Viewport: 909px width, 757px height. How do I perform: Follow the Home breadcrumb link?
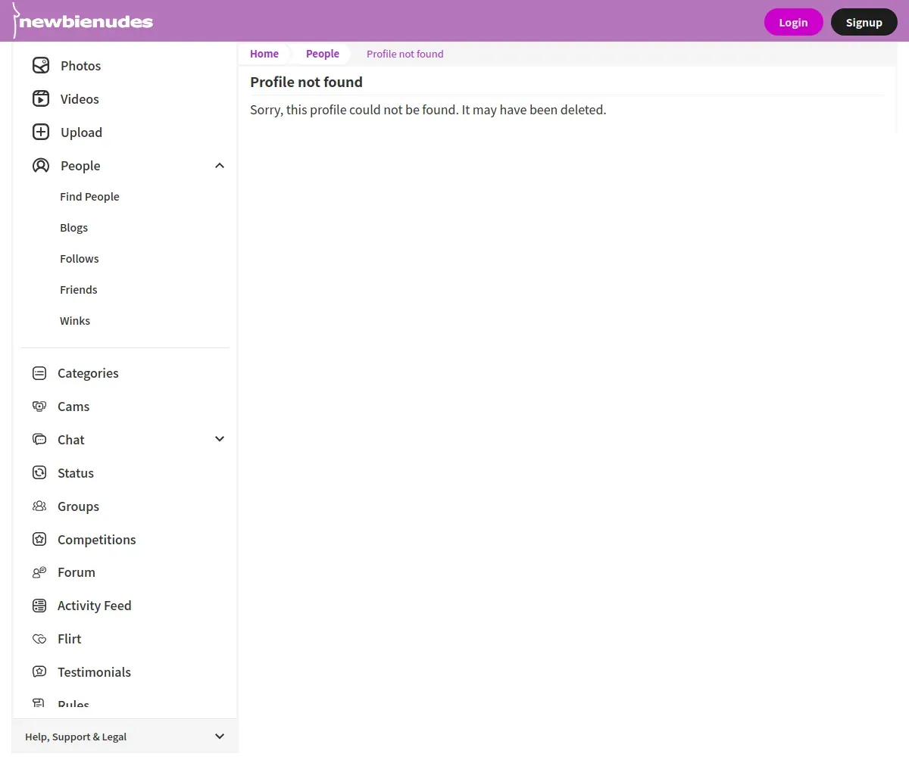pos(264,54)
